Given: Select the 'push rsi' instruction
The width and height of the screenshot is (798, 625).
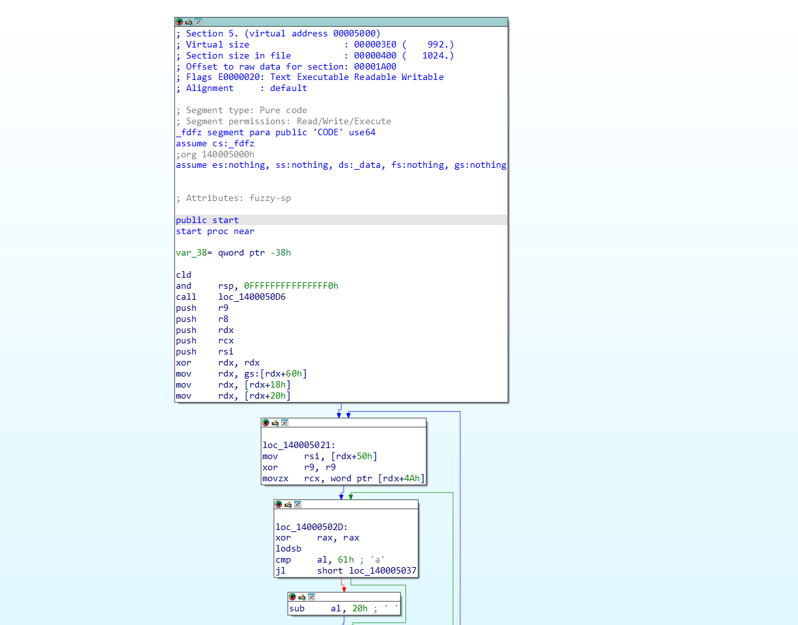Looking at the screenshot, I should click(204, 351).
